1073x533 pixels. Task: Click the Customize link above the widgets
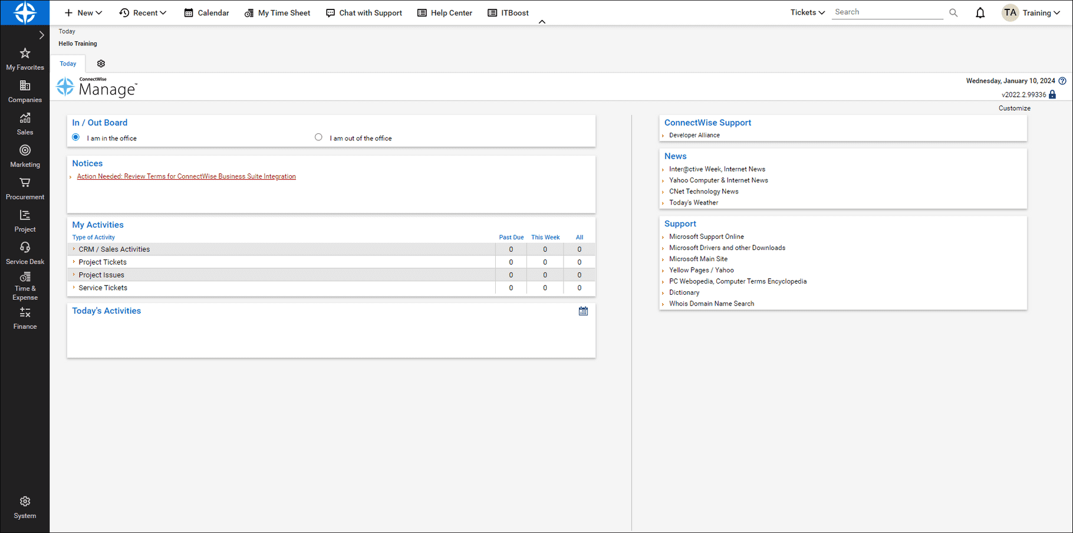tap(1014, 108)
